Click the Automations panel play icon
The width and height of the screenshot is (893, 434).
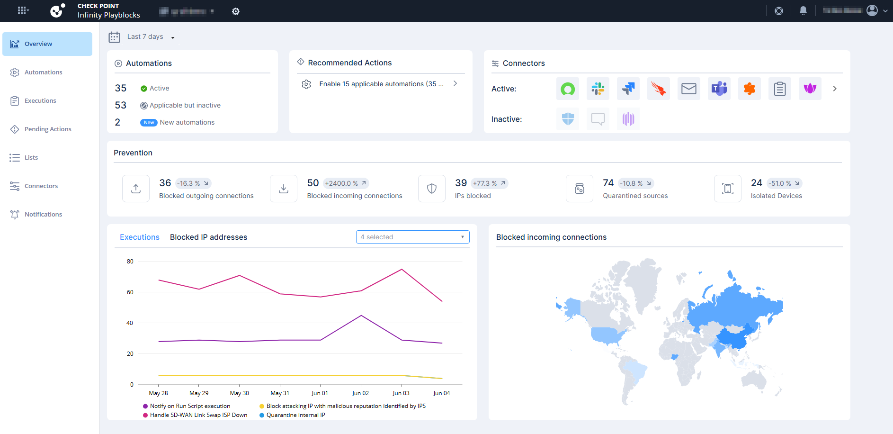point(118,63)
